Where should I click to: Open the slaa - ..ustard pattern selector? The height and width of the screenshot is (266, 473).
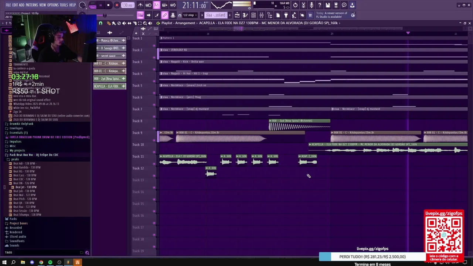pyautogui.click(x=215, y=15)
